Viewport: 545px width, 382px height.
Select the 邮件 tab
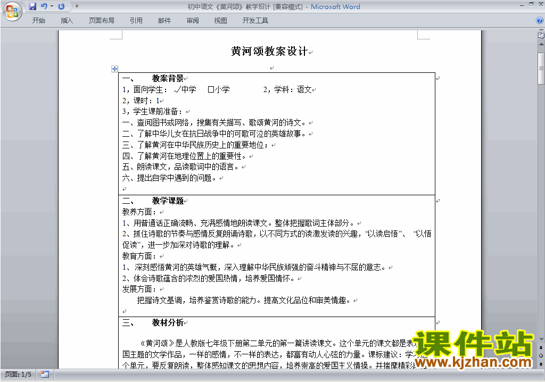coord(164,21)
